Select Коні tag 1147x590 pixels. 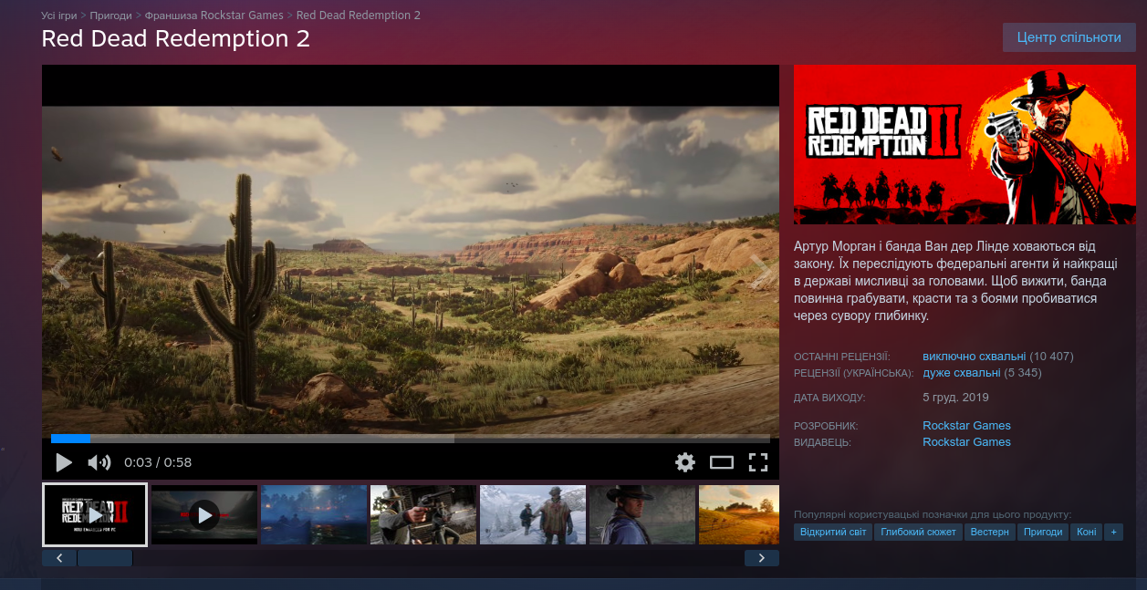pos(1086,532)
